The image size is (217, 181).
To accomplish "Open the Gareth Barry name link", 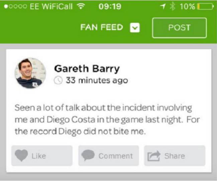I will (x=87, y=69).
